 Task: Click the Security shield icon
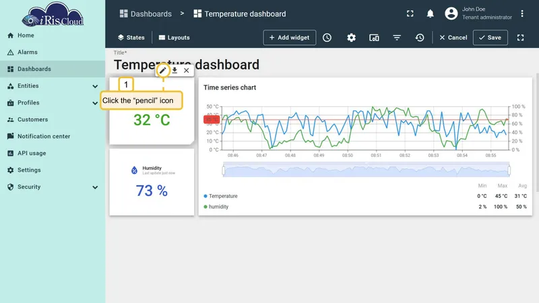click(11, 187)
